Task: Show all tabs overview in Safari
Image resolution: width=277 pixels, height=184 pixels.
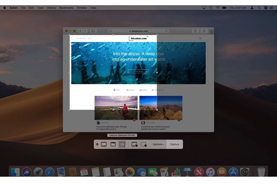Action: tap(204, 31)
